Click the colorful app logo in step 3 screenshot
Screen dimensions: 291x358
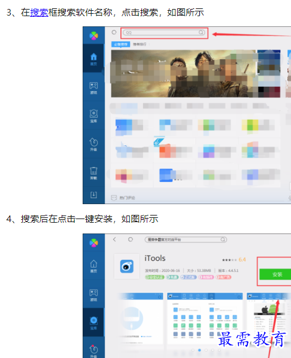coord(93,35)
